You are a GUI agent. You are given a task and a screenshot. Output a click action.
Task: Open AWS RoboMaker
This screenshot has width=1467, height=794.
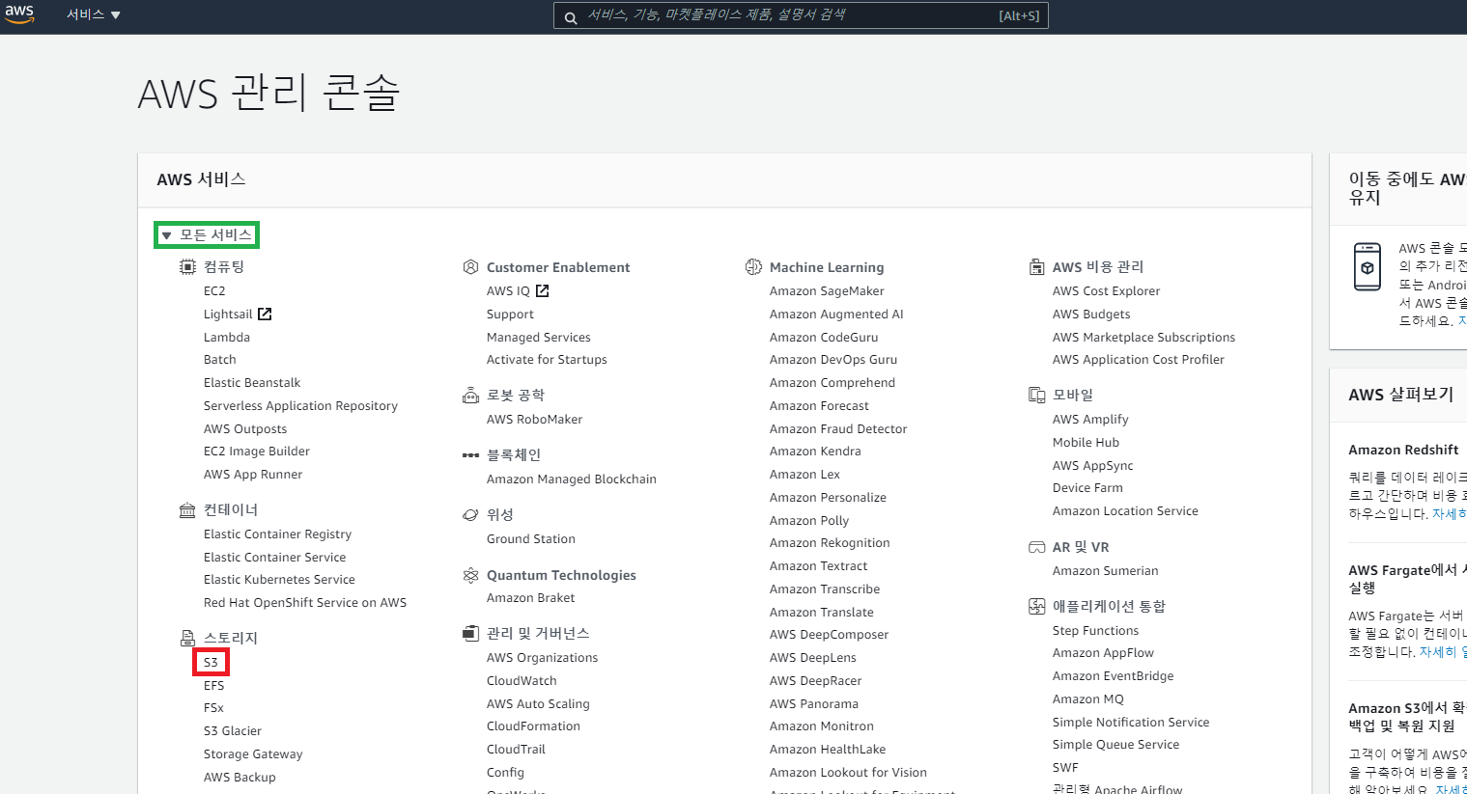pos(534,420)
